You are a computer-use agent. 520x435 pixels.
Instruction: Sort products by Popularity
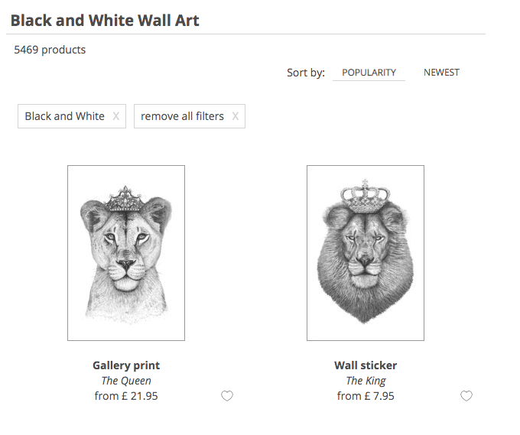click(369, 73)
